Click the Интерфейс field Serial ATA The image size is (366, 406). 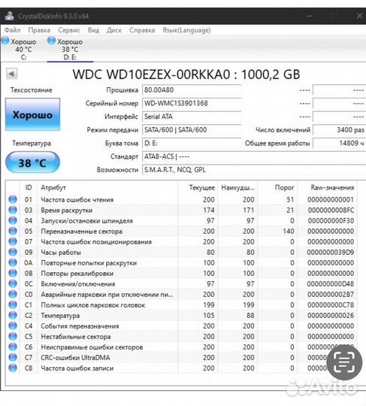click(192, 117)
